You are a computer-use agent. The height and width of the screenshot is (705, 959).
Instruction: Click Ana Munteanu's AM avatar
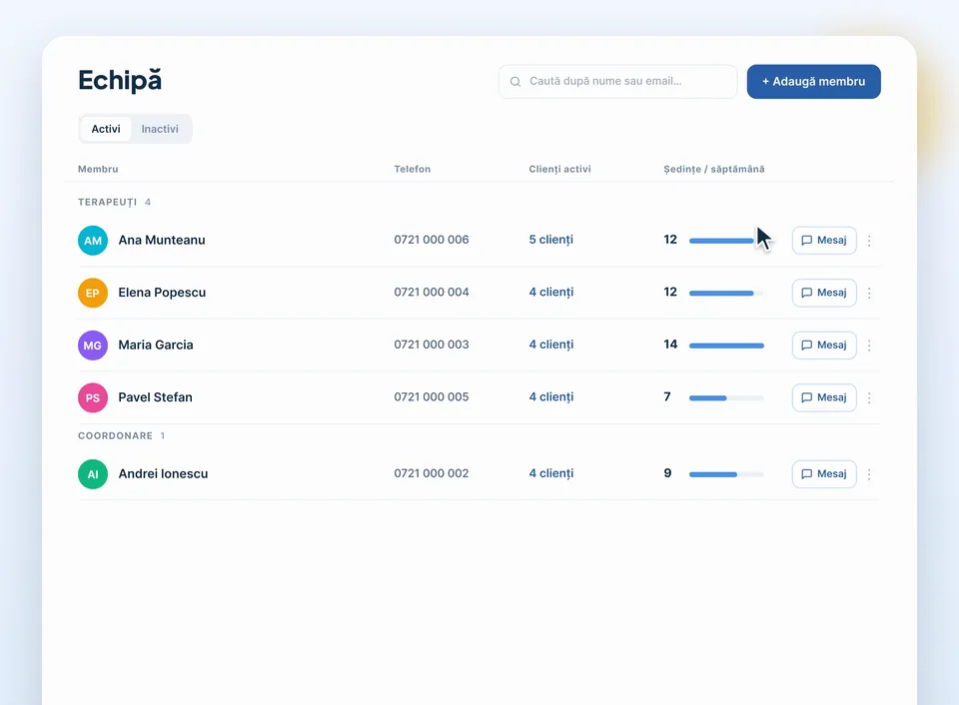point(93,241)
